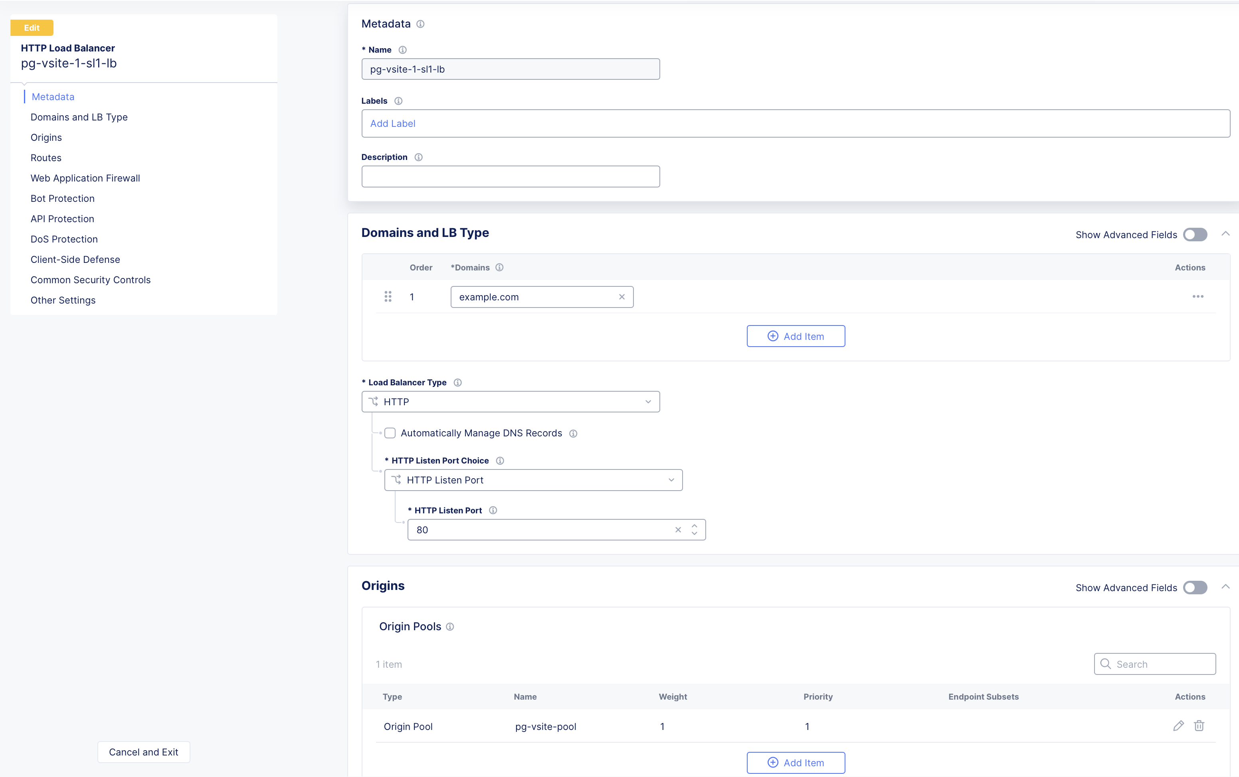
Task: Click the info icon next to Load Balancer Type
Action: [x=457, y=383]
